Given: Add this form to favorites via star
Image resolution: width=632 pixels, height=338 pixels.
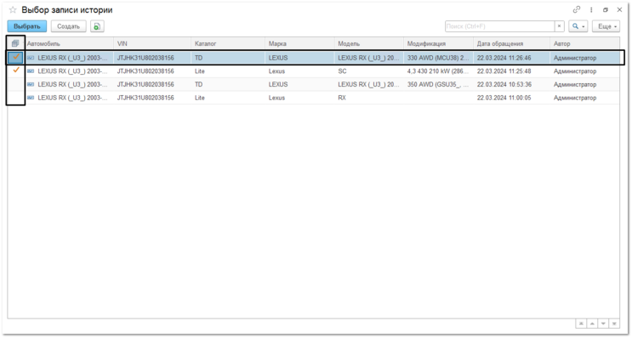Looking at the screenshot, I should [13, 10].
